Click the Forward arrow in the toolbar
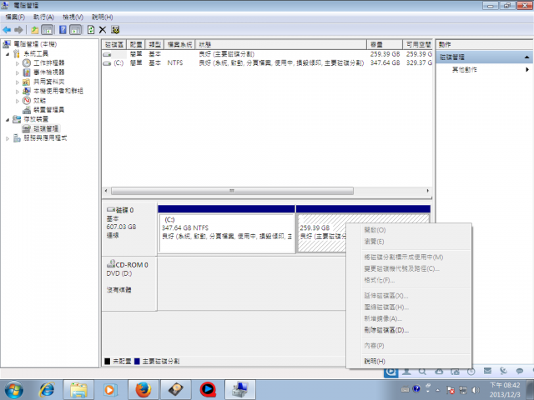 (18, 30)
